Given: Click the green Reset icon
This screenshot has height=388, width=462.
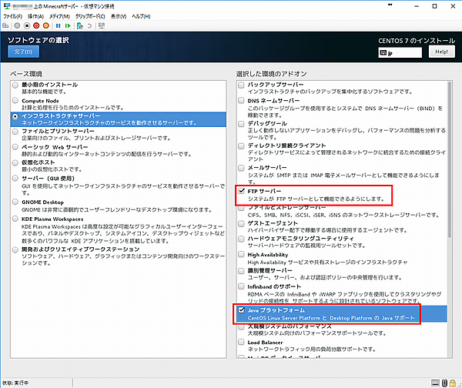Looking at the screenshot, I should pyautogui.click(x=67, y=25).
